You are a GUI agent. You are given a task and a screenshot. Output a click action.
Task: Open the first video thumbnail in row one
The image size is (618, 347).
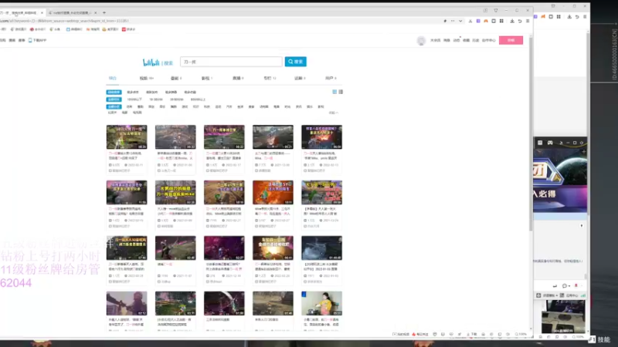pyautogui.click(x=127, y=137)
